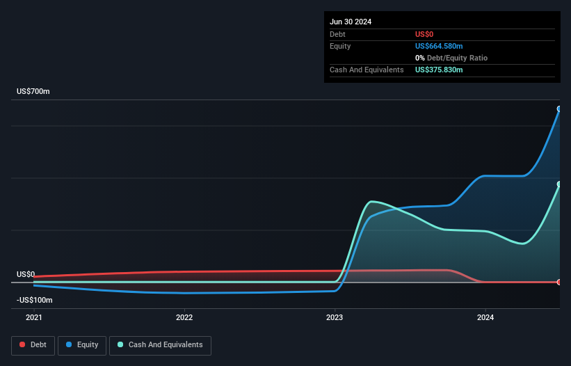Click the US$700m y-axis label
Viewport: 571px width, 366px height.
(x=33, y=91)
